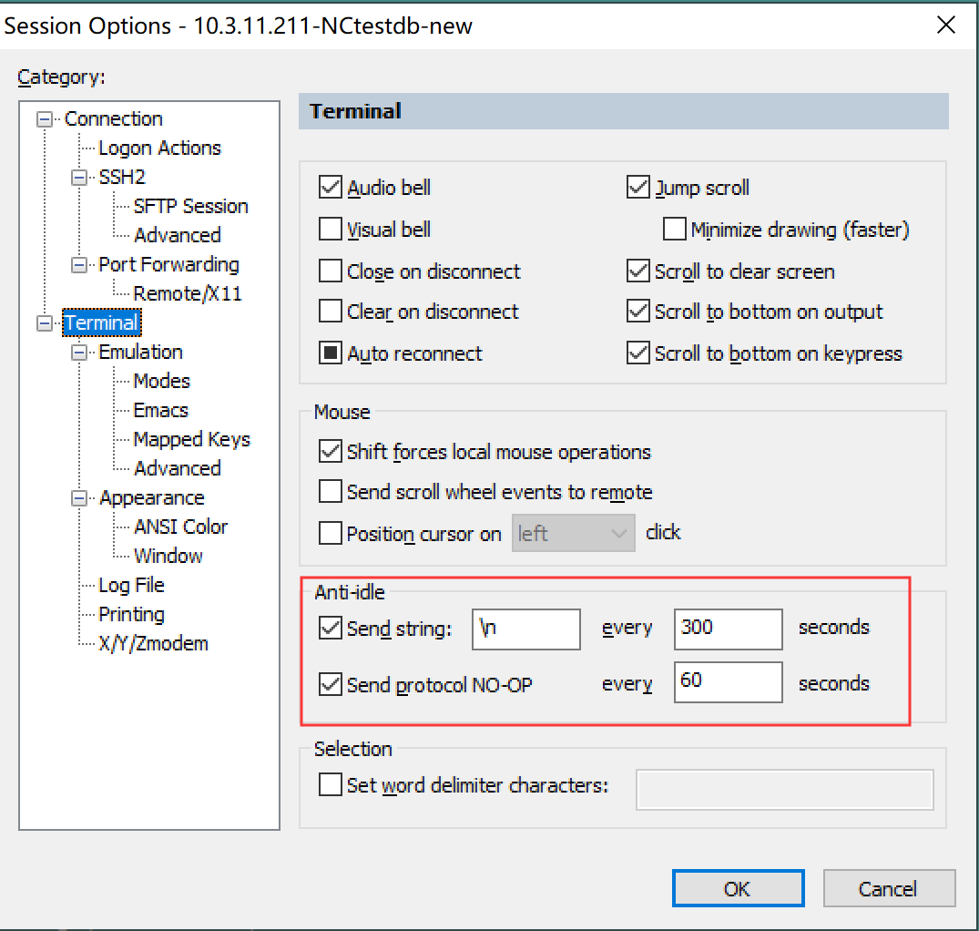The image size is (979, 931).
Task: Enable Visual bell option
Action: point(330,230)
